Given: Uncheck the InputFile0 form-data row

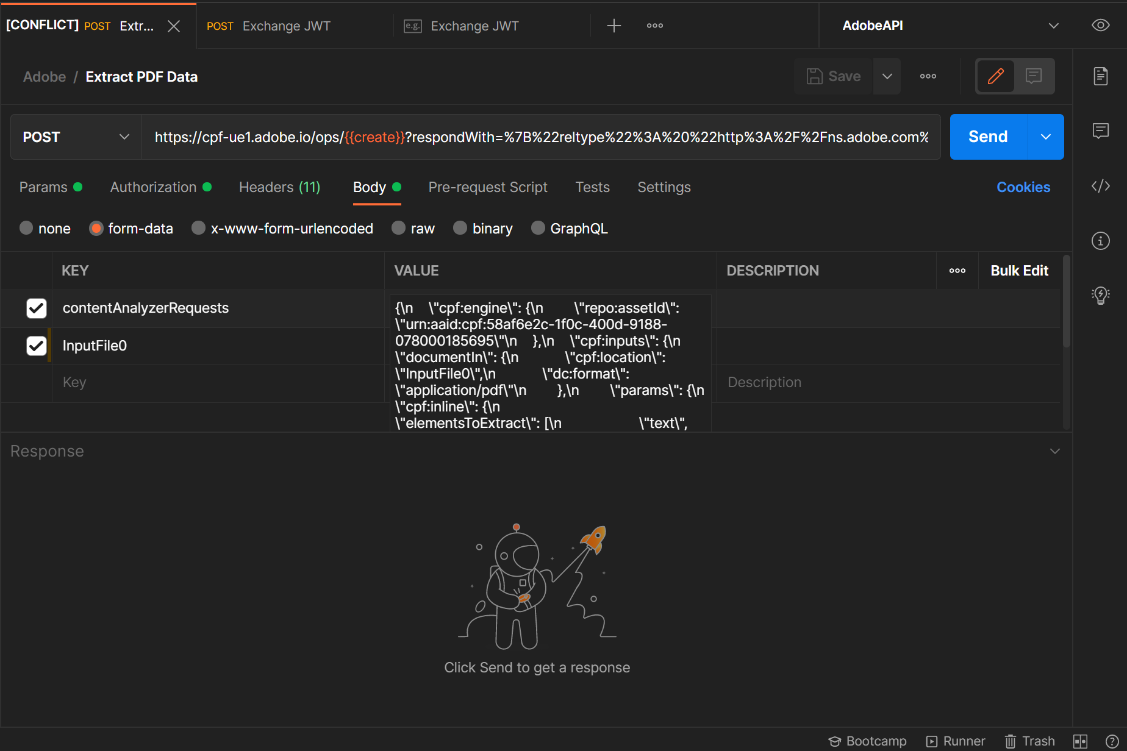Looking at the screenshot, I should pyautogui.click(x=37, y=346).
